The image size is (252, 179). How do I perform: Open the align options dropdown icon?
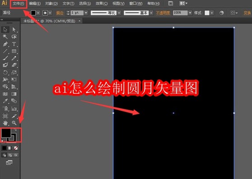234,13
